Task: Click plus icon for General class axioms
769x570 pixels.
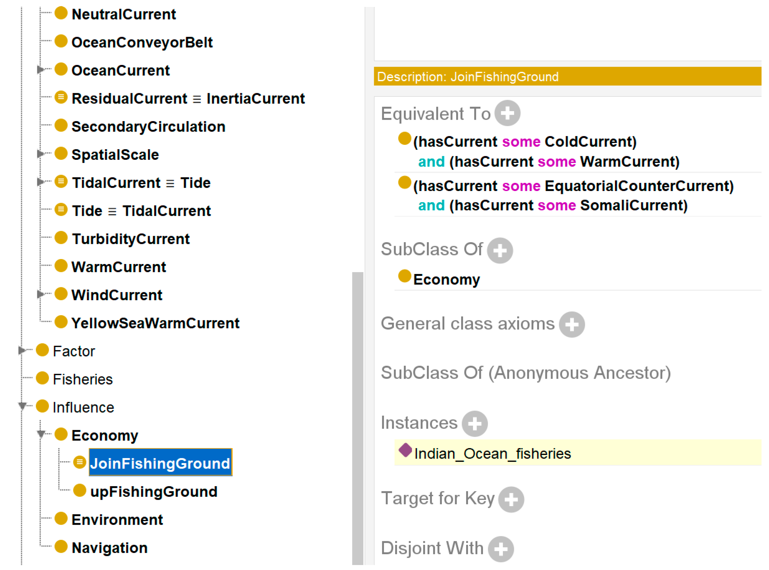Action: [x=572, y=325]
